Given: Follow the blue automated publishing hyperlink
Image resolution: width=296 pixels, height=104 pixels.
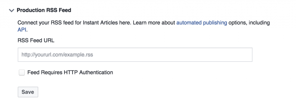Looking at the screenshot, I should pos(201,23).
